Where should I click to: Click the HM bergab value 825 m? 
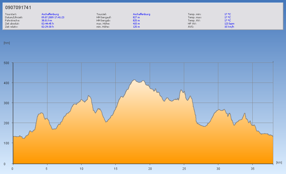[136, 20]
